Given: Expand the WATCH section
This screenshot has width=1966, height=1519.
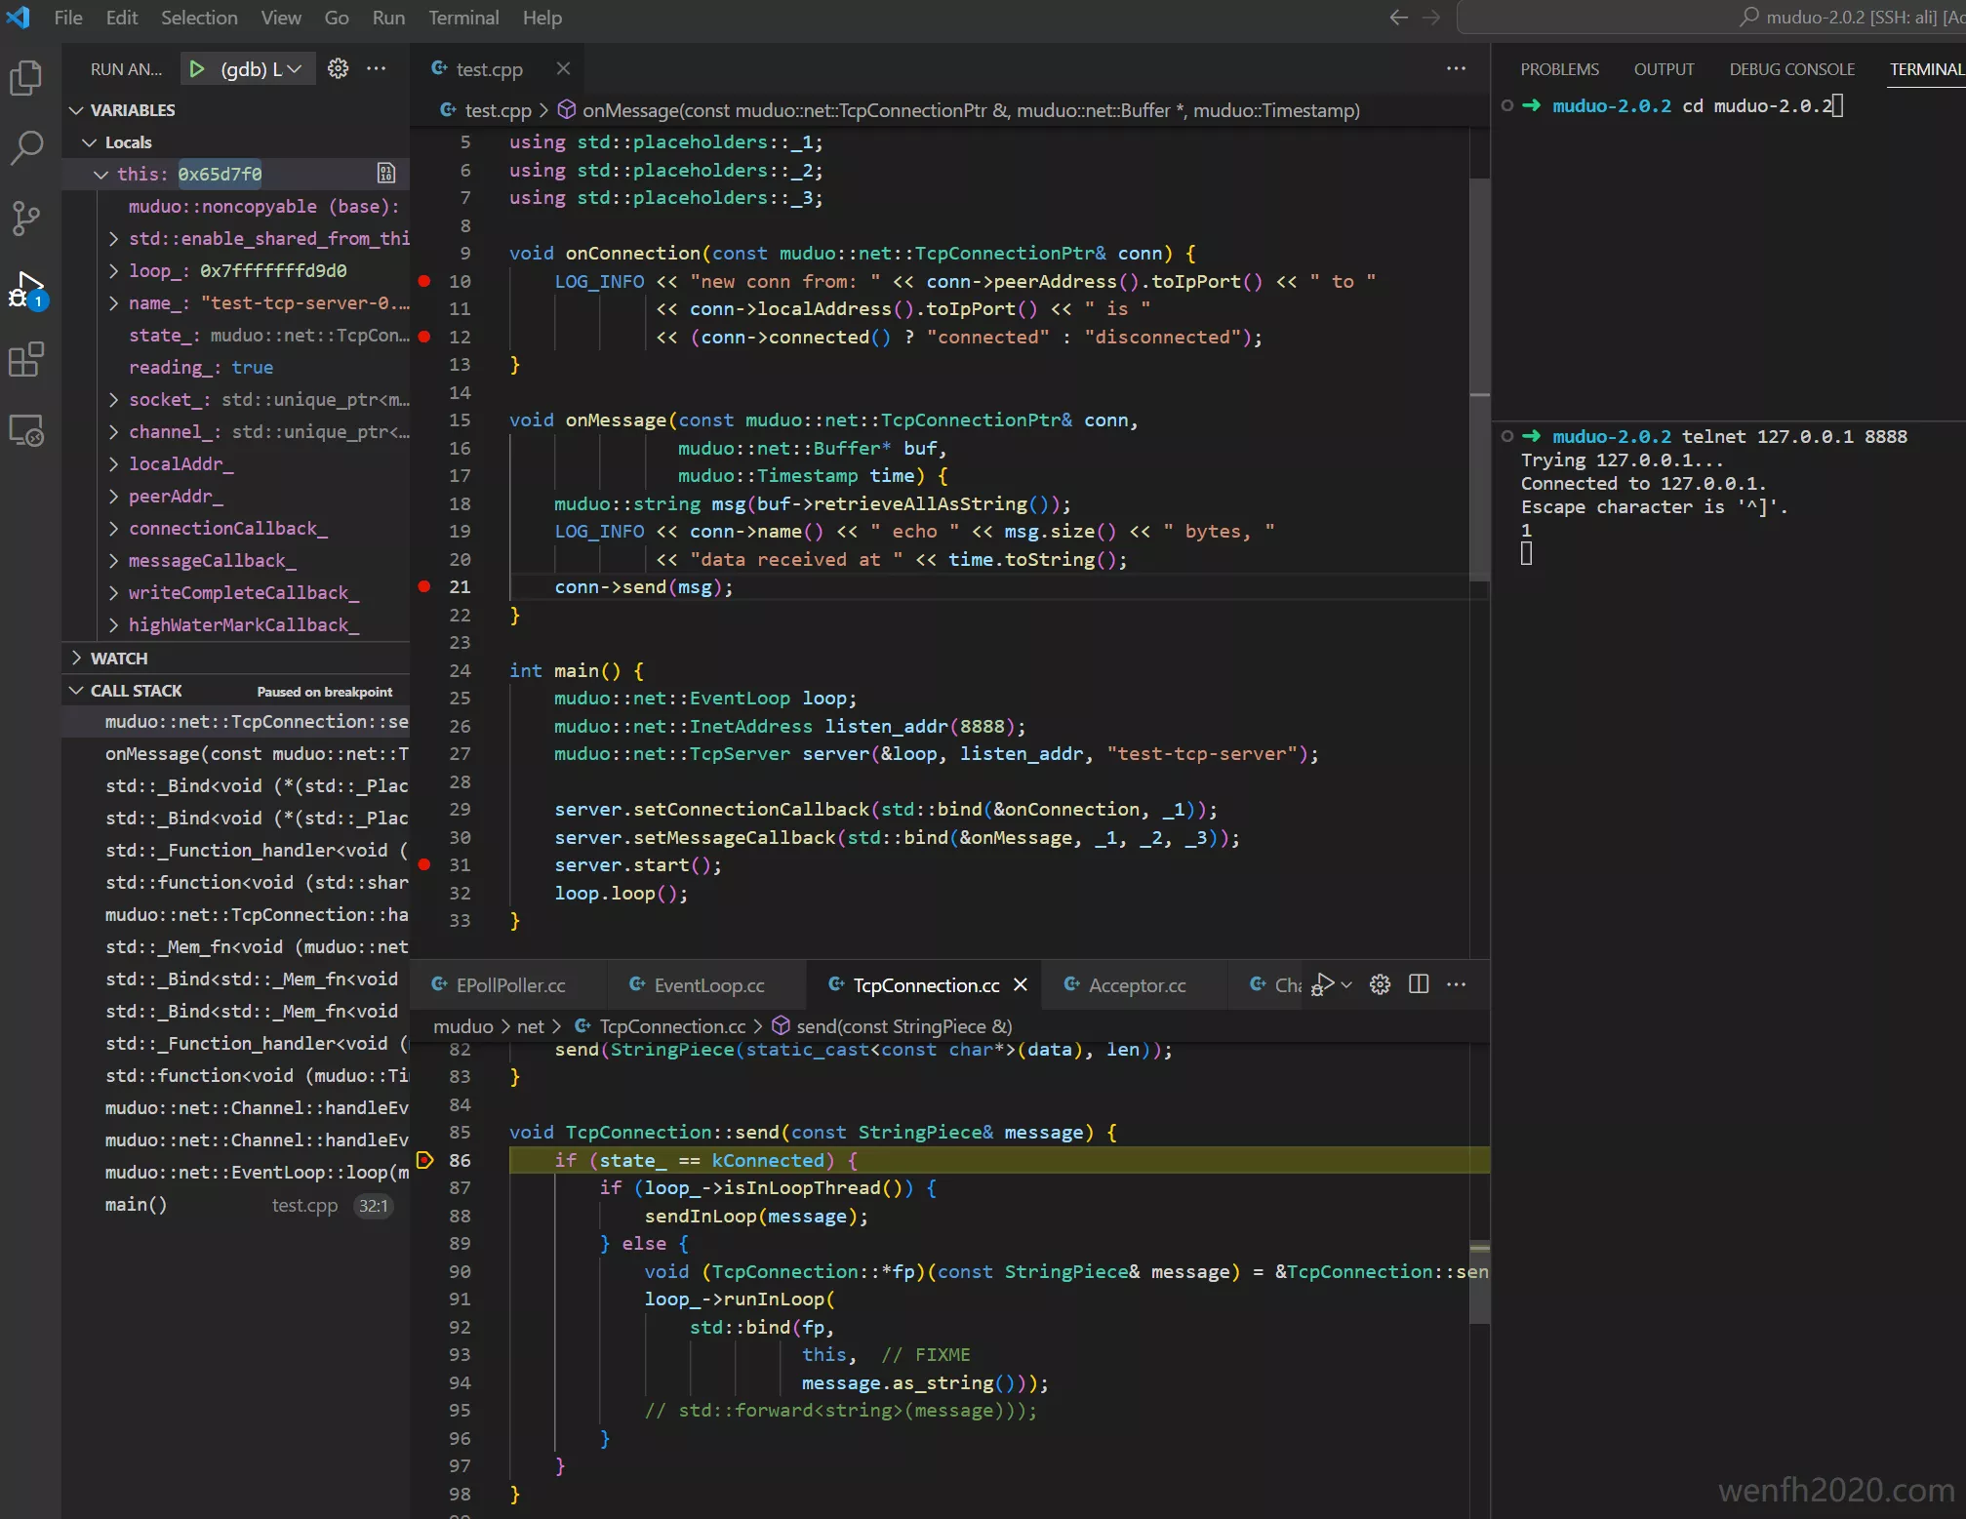Looking at the screenshot, I should tap(118, 659).
